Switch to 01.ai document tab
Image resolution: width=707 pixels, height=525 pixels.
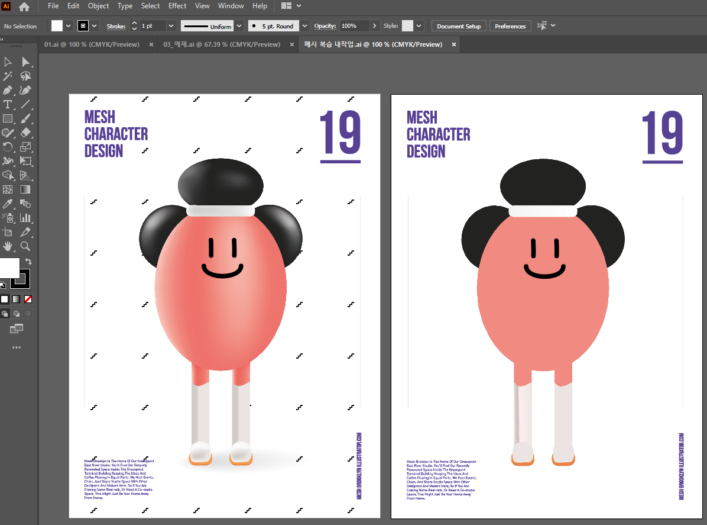coord(92,44)
